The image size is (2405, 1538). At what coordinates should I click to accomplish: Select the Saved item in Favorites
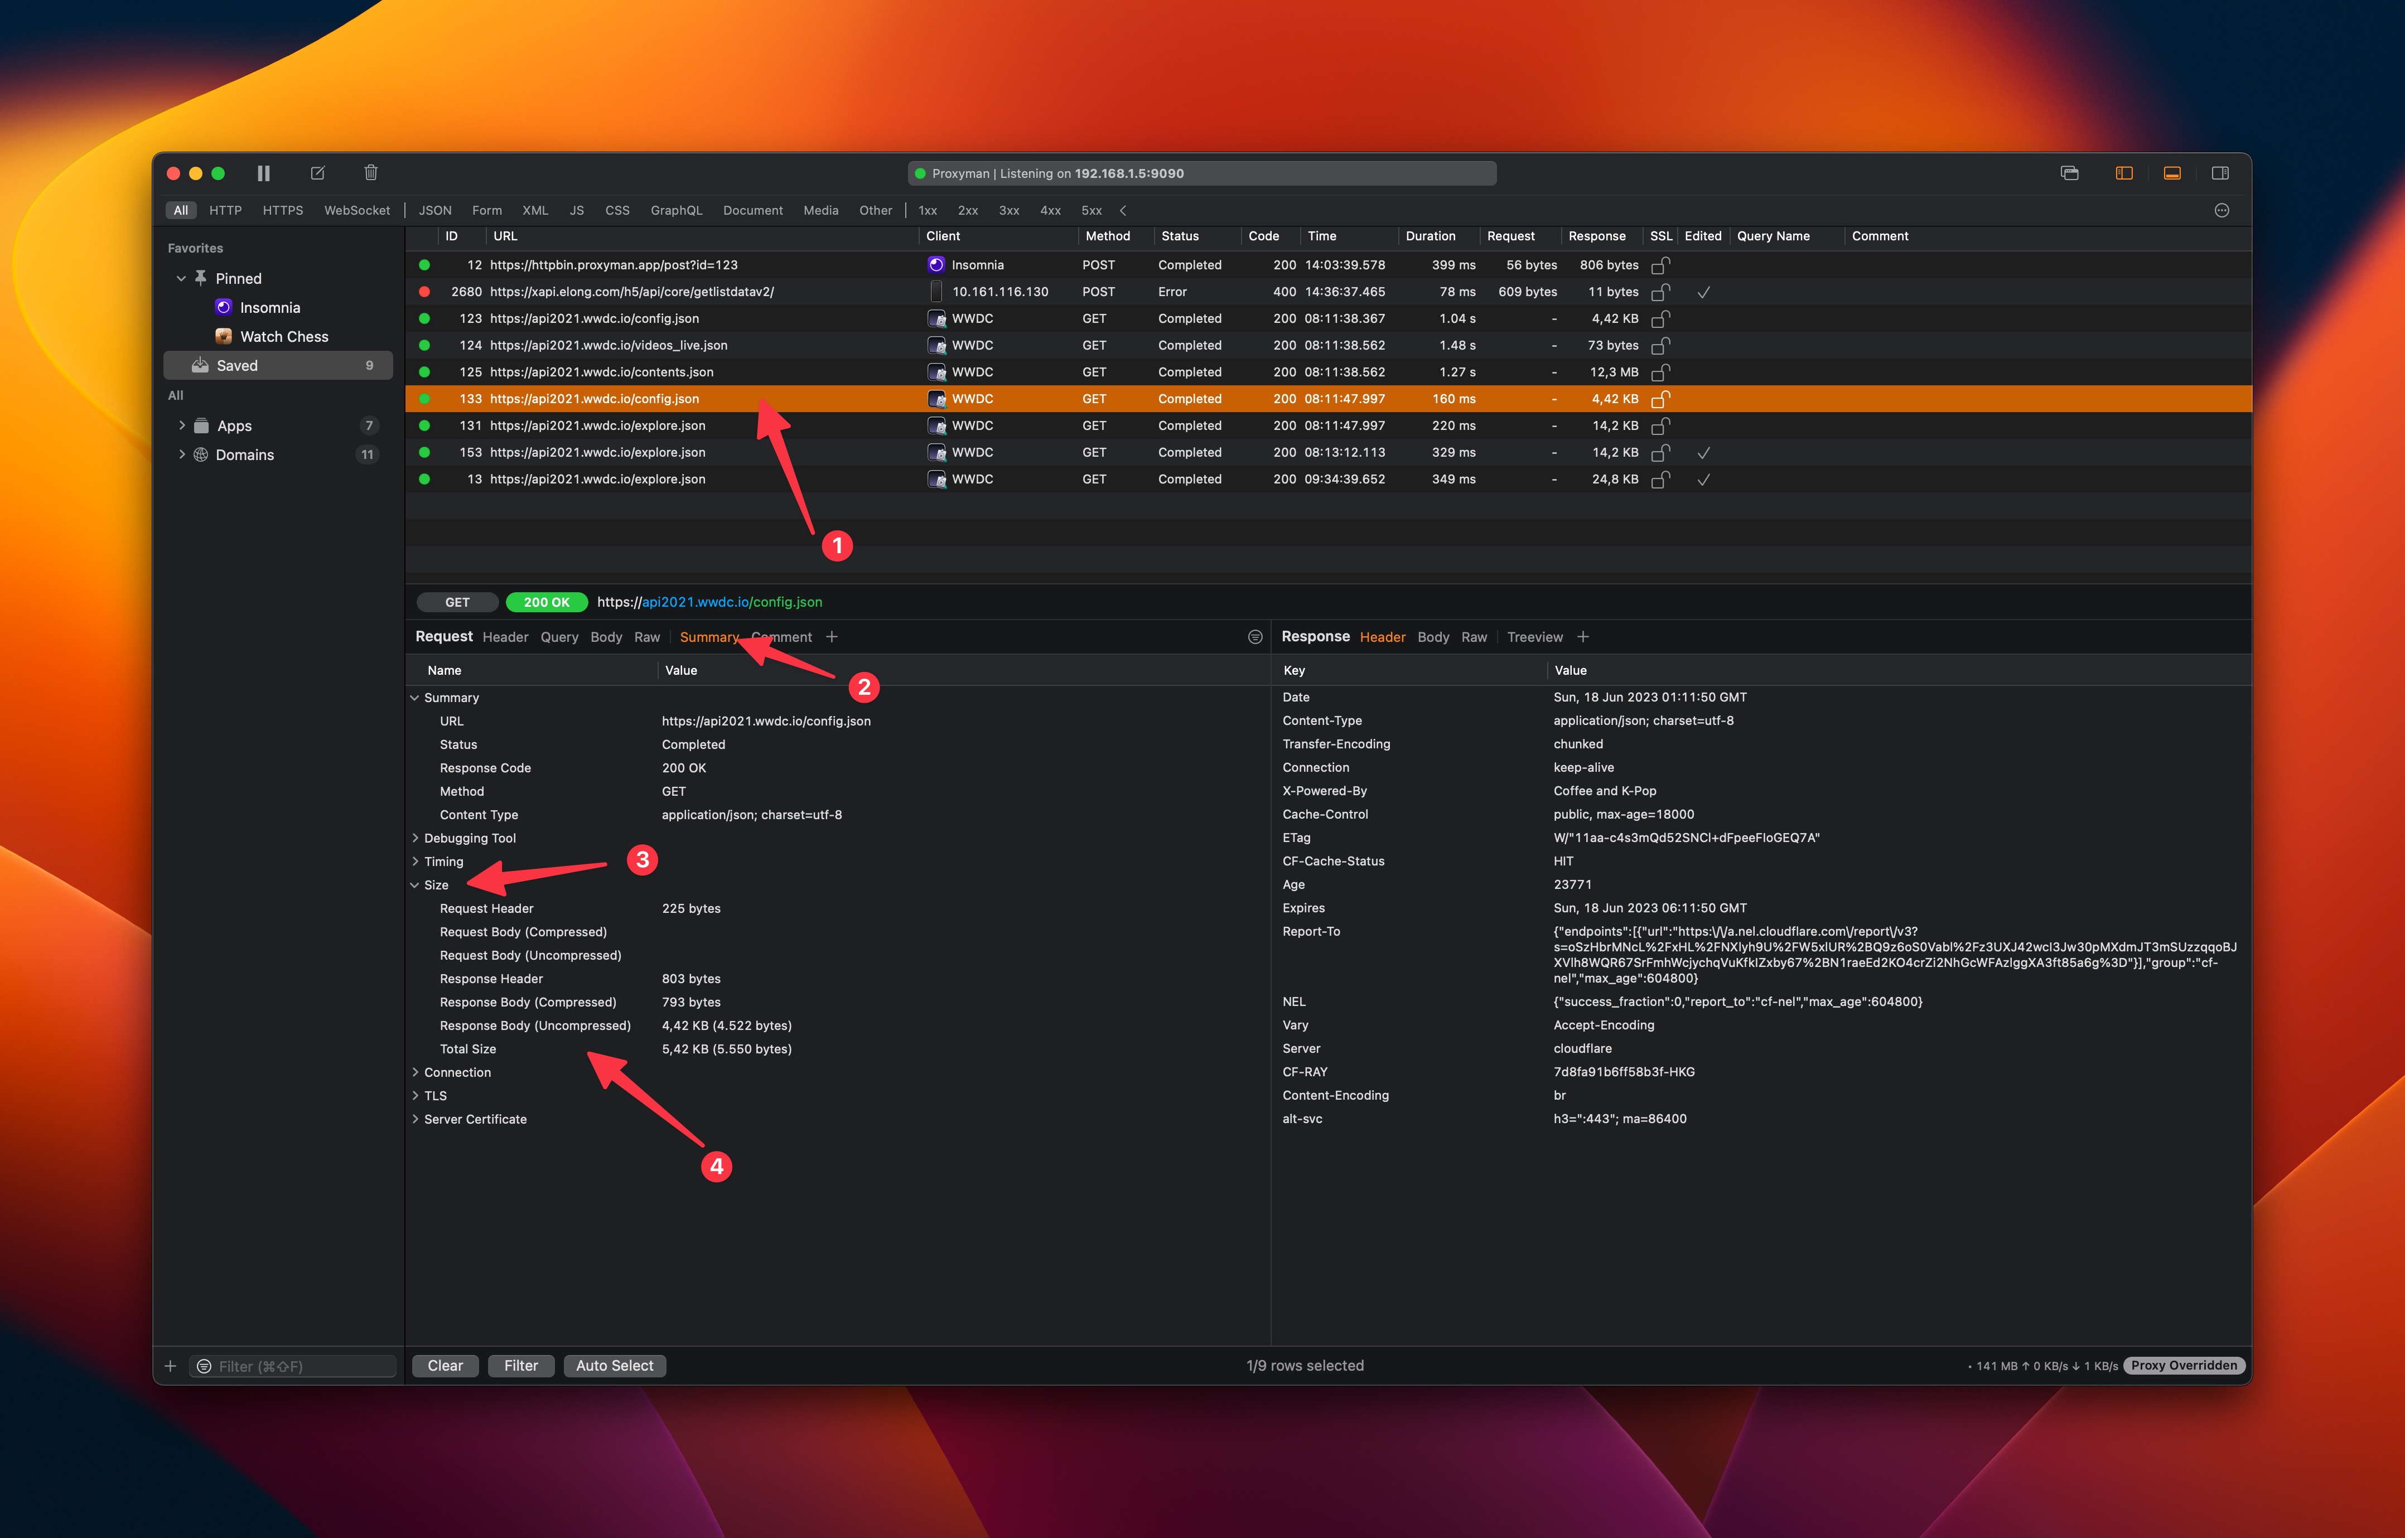[x=238, y=365]
